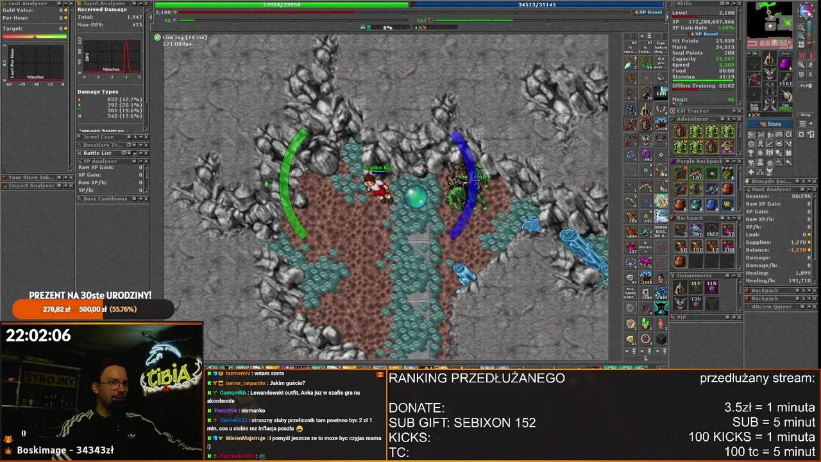Toggle the red standing-figure chase mode
The height and width of the screenshot is (462, 821).
[x=810, y=55]
